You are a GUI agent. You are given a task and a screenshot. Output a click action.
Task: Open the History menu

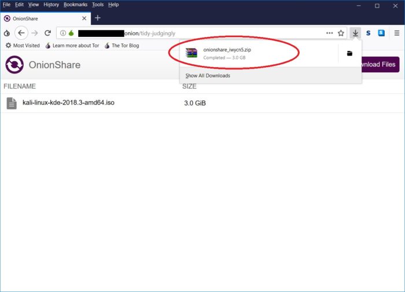click(51, 5)
